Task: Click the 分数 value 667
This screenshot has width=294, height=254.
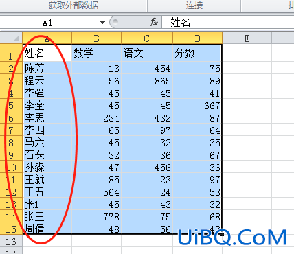Action: click(x=197, y=105)
